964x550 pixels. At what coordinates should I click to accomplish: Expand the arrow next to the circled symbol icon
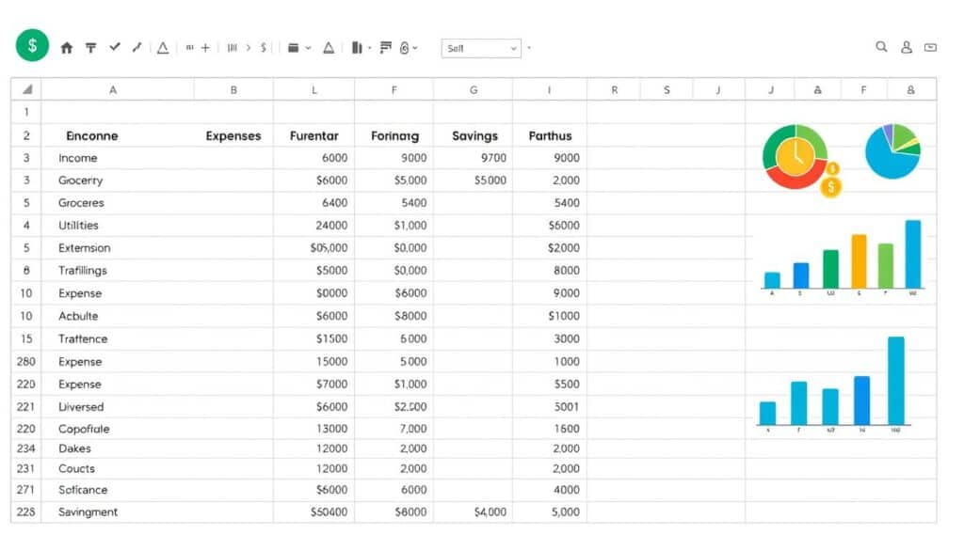point(415,48)
